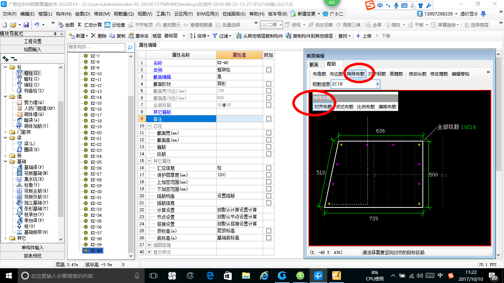Click 比例布筋 option
504x283 pixels.
366,107
